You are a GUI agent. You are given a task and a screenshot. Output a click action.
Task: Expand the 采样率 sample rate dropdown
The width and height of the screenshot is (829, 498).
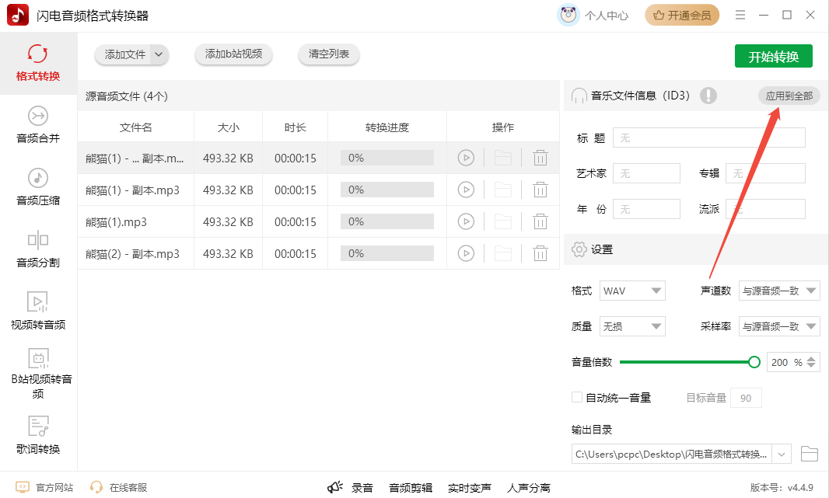click(x=779, y=326)
